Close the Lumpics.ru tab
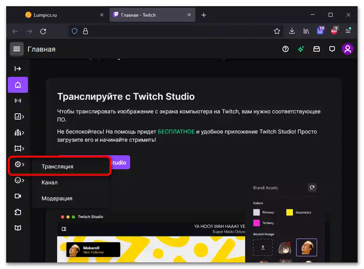 (102, 15)
